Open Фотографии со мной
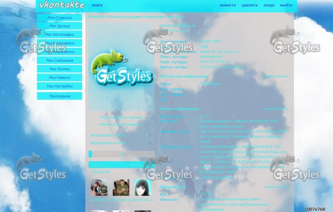333x212 pixels. pos(107,135)
